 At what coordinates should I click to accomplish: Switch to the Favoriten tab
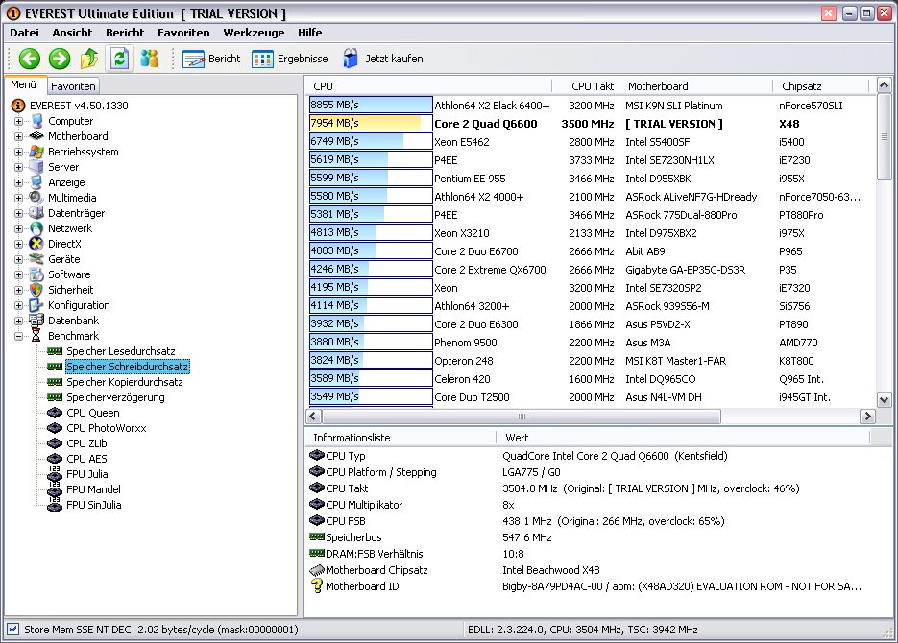pos(73,85)
